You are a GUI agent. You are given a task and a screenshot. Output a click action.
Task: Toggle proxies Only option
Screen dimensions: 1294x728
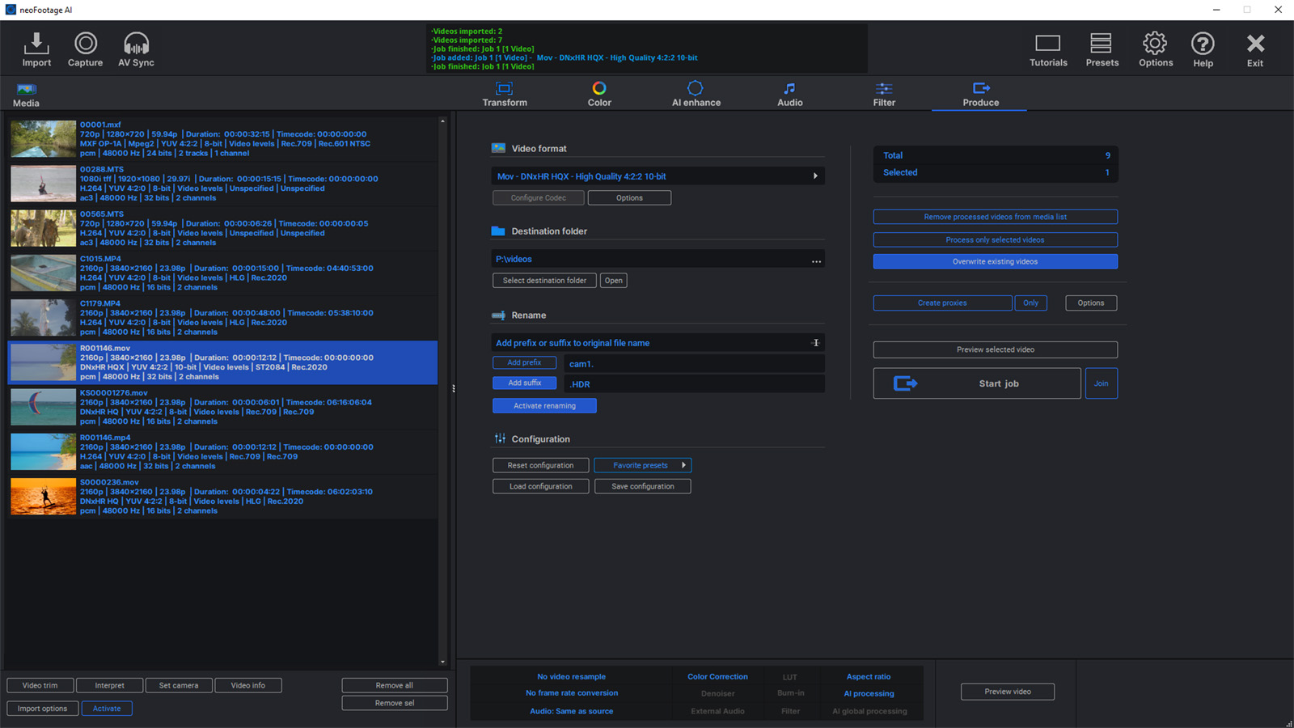coord(1030,303)
